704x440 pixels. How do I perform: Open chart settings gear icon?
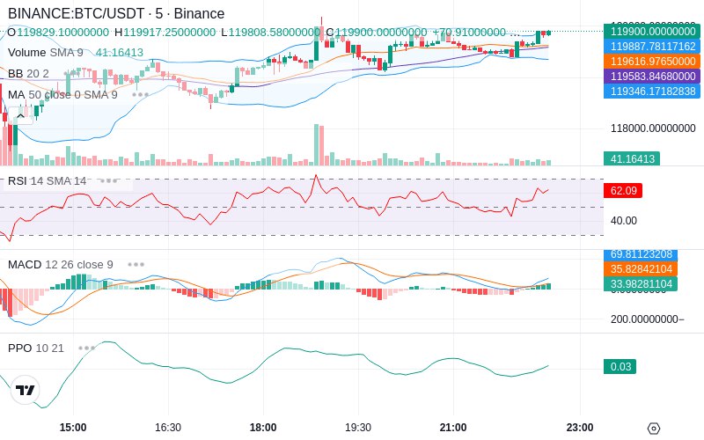tap(654, 429)
